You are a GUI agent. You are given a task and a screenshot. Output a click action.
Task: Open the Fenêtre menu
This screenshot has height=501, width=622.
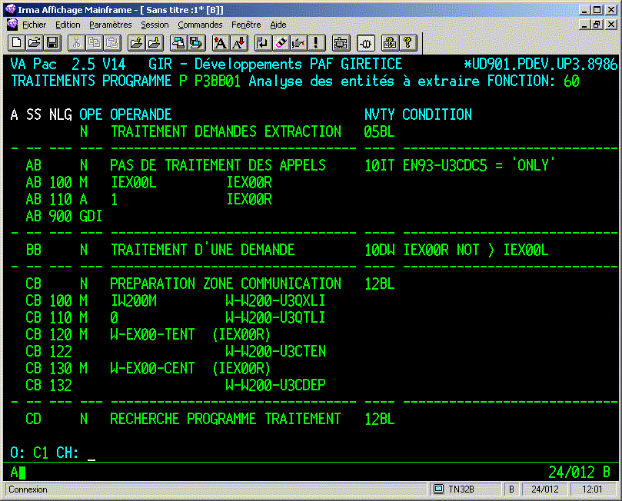tap(246, 25)
